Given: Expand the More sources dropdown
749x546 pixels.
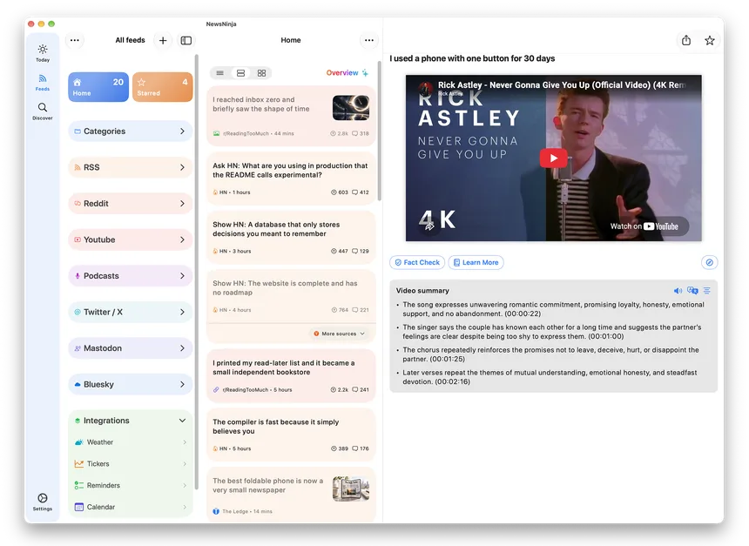Looking at the screenshot, I should tap(339, 334).
